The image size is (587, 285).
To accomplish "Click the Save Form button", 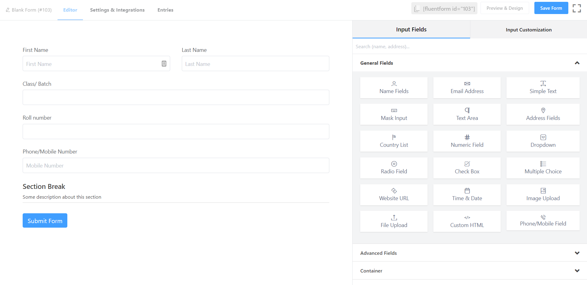I will pyautogui.click(x=551, y=8).
